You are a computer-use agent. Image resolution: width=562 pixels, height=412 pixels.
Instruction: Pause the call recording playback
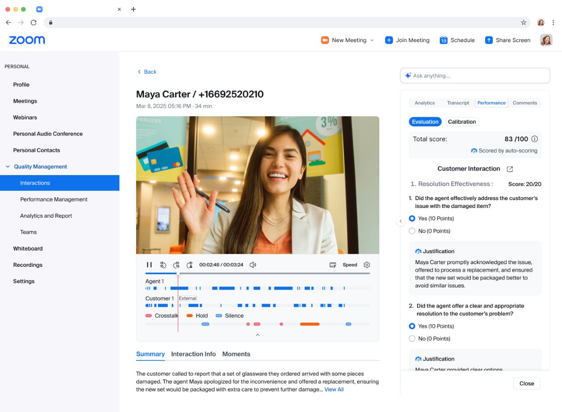pyautogui.click(x=150, y=265)
